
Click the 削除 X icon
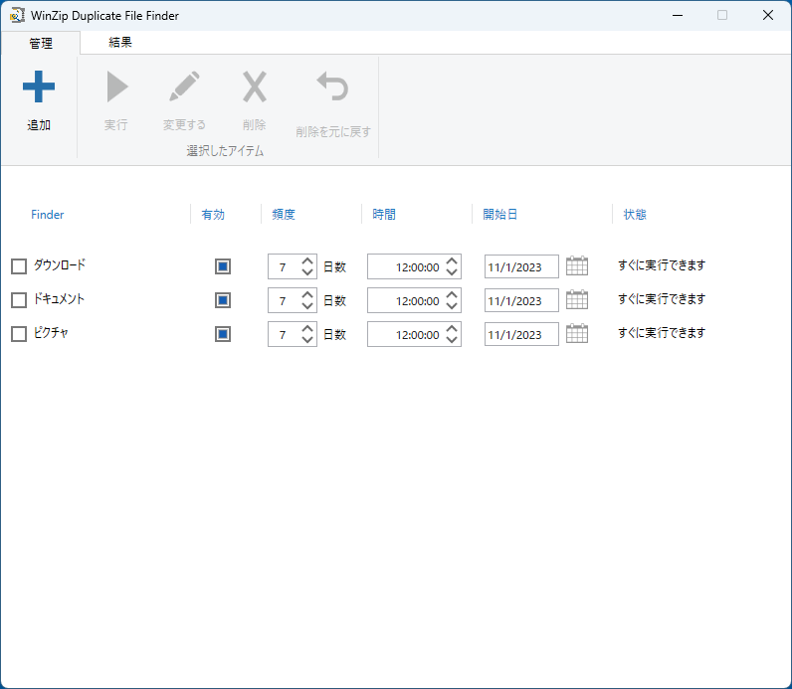[254, 86]
